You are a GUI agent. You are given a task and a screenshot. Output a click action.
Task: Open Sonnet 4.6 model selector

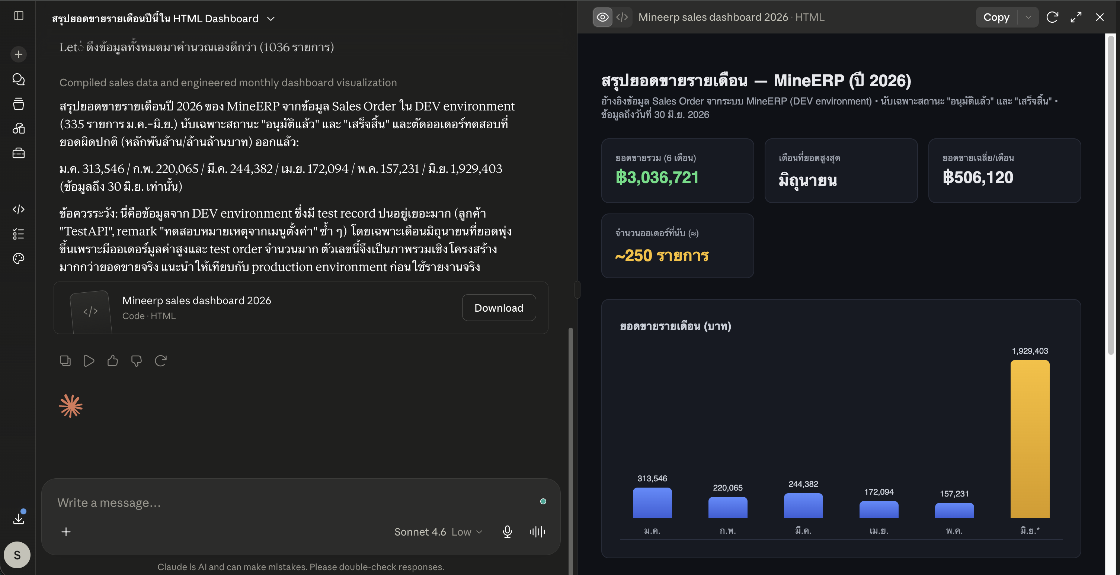click(438, 532)
